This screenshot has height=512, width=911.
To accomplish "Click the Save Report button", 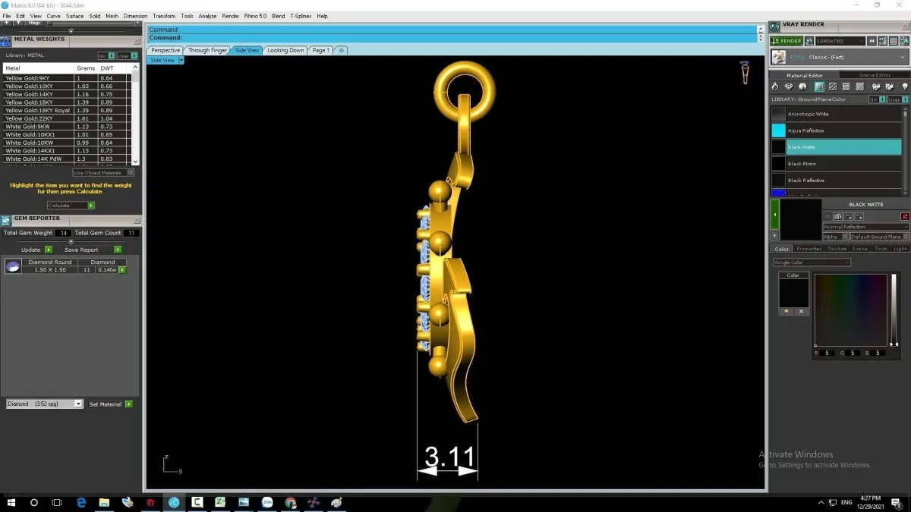I will pos(93,250).
